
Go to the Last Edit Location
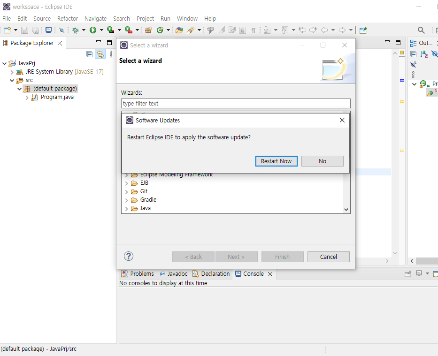pyautogui.click(x=302, y=30)
